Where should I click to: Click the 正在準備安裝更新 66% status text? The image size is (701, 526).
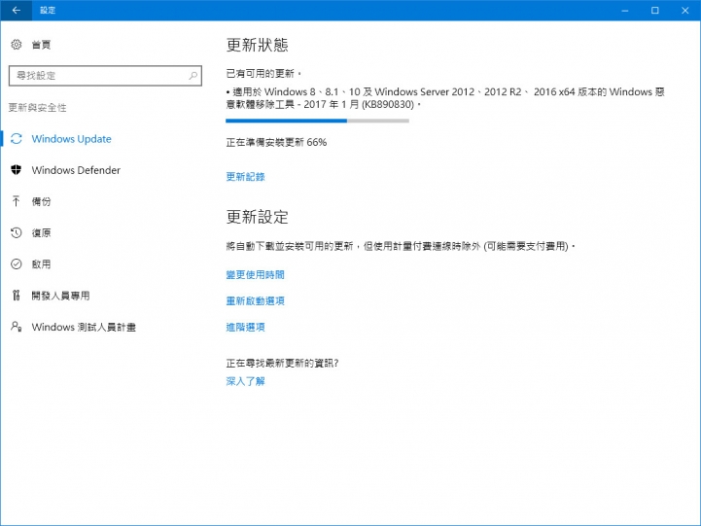click(276, 142)
